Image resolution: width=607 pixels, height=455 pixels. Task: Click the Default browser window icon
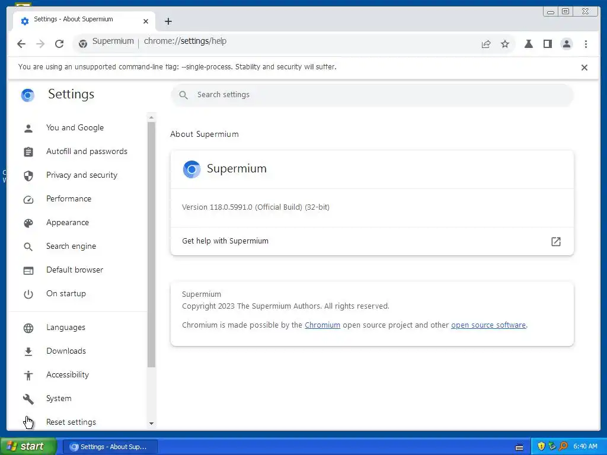point(28,271)
